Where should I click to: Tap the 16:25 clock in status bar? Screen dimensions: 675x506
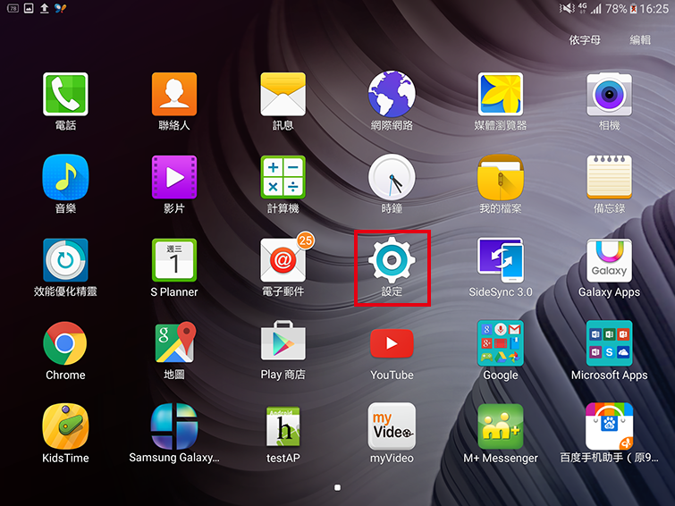pyautogui.click(x=654, y=9)
